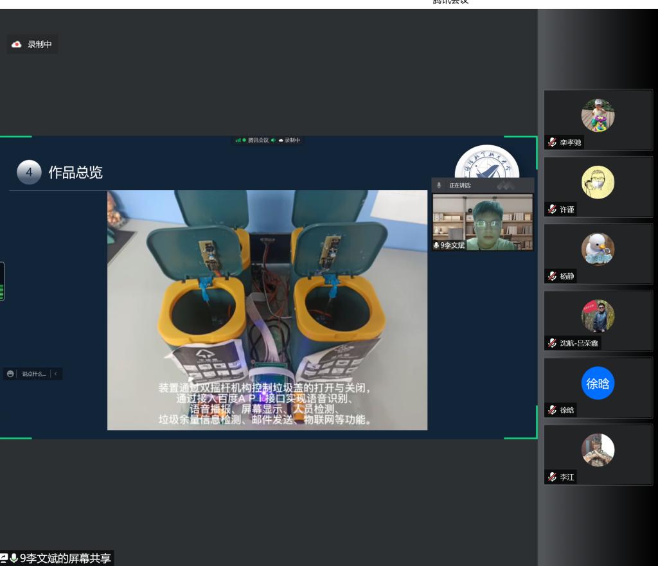Click the muted mic icon beside 沈航-吕荣鑫
Viewport: 658px width, 566px height.
pyautogui.click(x=552, y=343)
